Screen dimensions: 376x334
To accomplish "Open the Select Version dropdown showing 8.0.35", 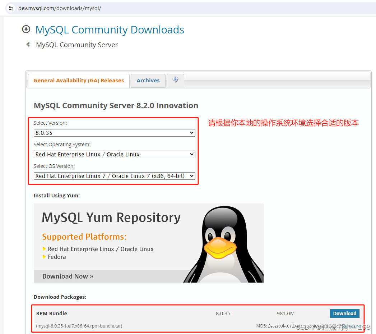I will pos(115,133).
